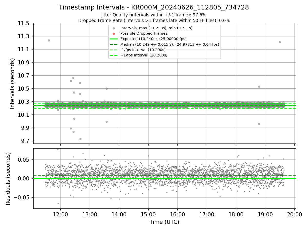Click legend entry '-1/fps Interval (10.200s)'
Viewport: 308px width, 231px height.
[143, 50]
